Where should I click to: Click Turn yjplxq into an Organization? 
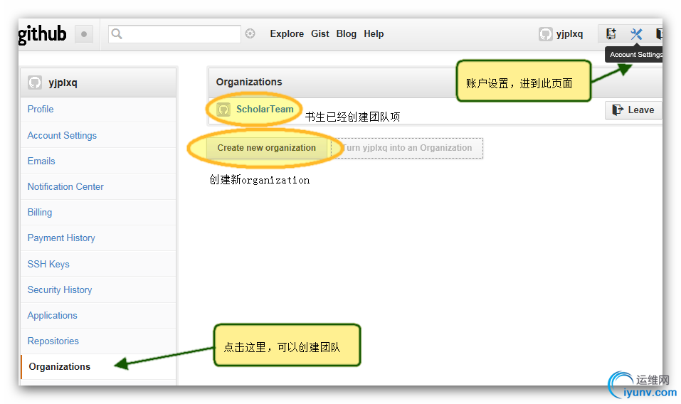pos(407,148)
